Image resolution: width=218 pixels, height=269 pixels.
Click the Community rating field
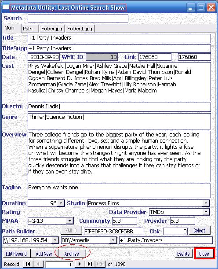124,221
